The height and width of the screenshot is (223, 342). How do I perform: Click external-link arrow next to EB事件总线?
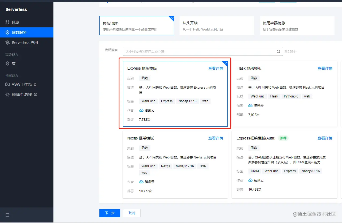[35, 95]
